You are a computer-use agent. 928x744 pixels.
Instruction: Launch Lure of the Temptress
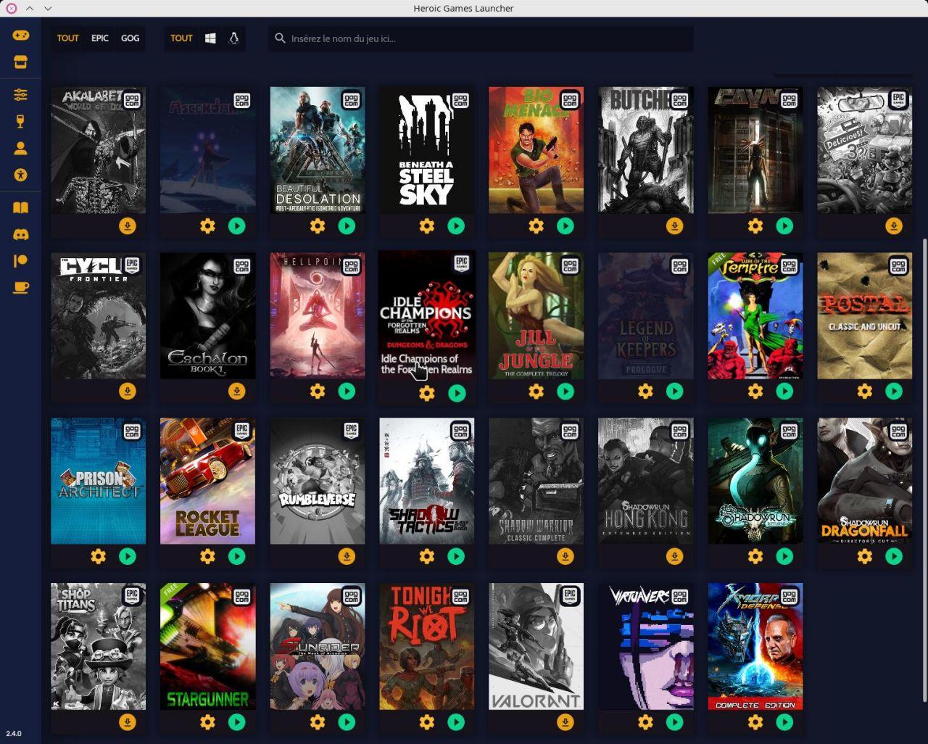tap(784, 392)
